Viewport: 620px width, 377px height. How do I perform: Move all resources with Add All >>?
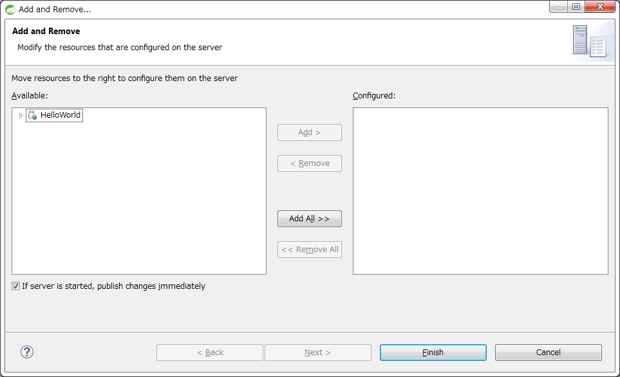309,219
